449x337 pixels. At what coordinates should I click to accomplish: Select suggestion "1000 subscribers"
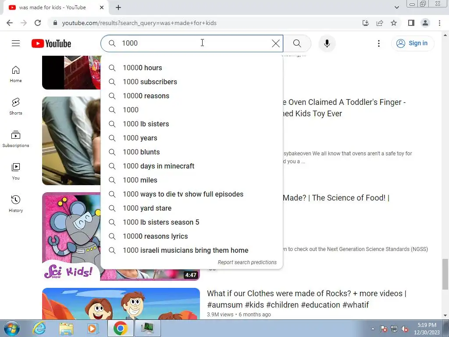click(x=192, y=82)
